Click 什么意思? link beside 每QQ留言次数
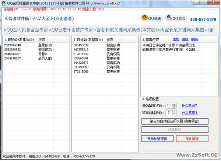 coord(190,105)
